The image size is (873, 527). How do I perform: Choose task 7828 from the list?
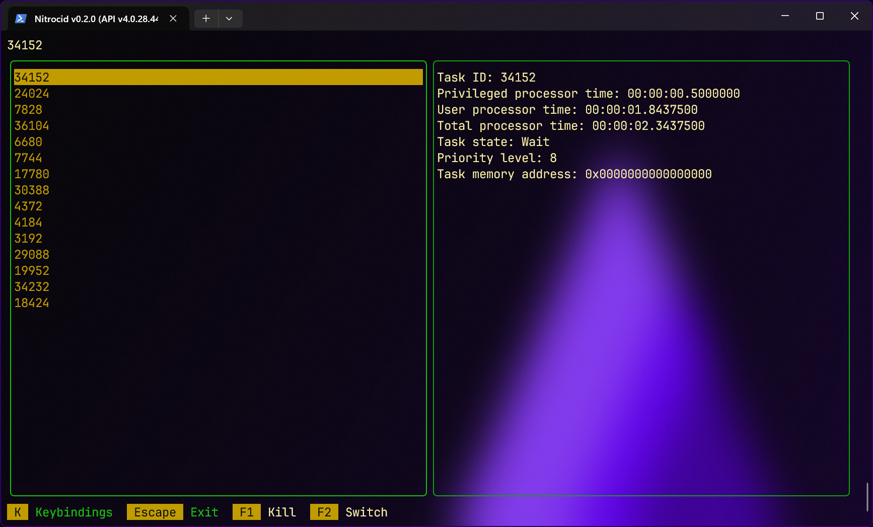[28, 110]
